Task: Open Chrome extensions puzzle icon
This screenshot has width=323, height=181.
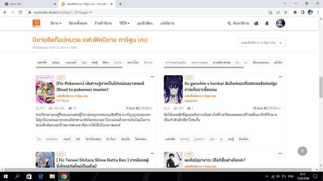Action: pyautogui.click(x=295, y=12)
